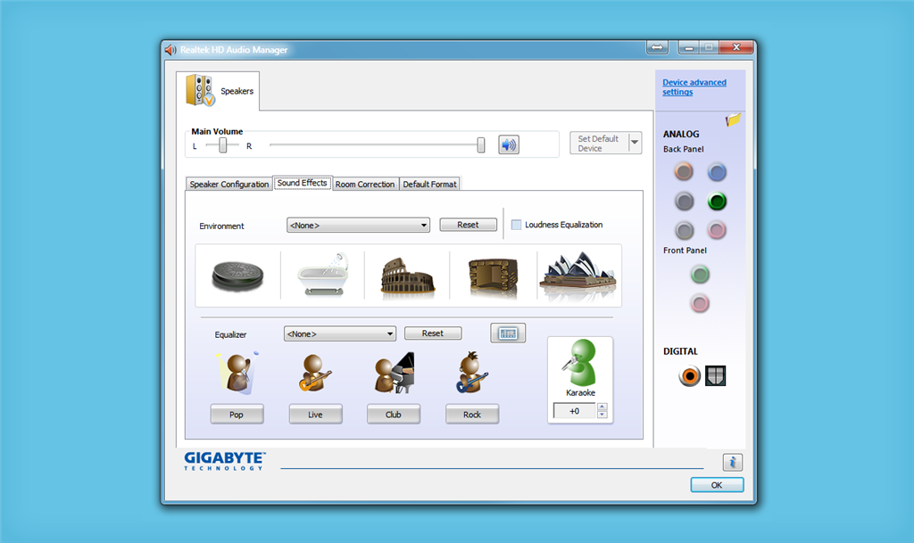Image resolution: width=914 pixels, height=543 pixels.
Task: Select the Colosseum arena environment icon
Action: click(x=407, y=276)
